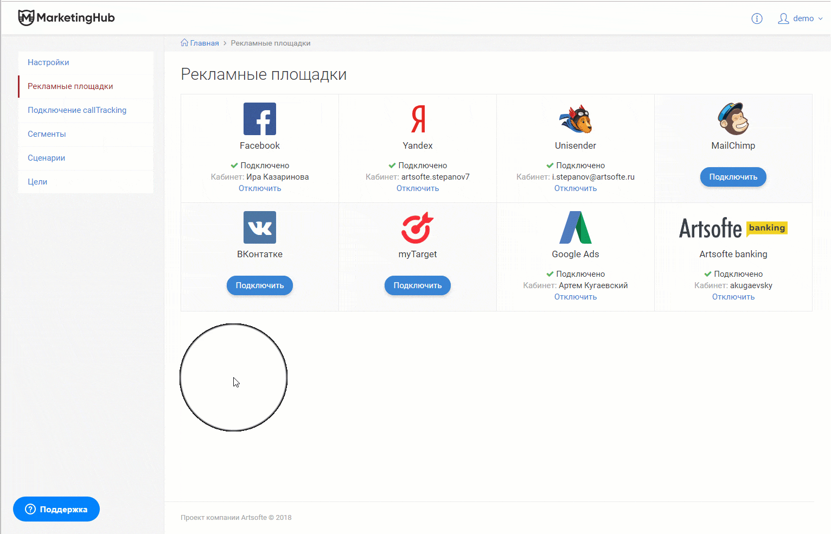Click the account name Ира Казаринова
The height and width of the screenshot is (534, 831).
(278, 177)
